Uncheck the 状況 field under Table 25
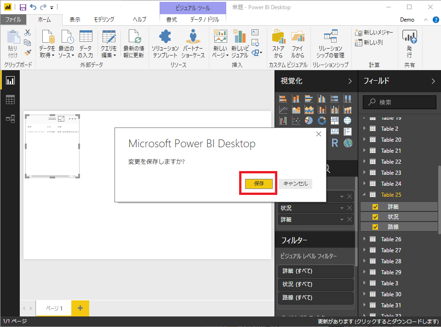The image size is (441, 327). (375, 217)
